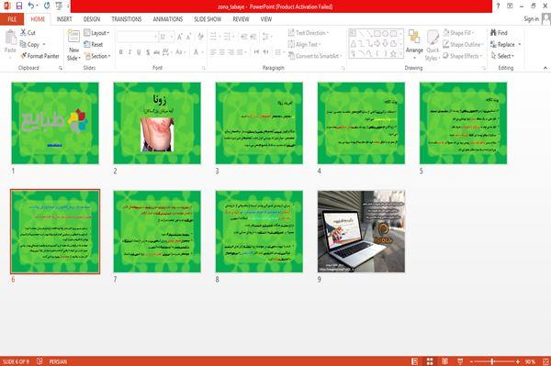This screenshot has height=366, width=551.
Task: Click the Reset slide button
Action: [x=94, y=44]
